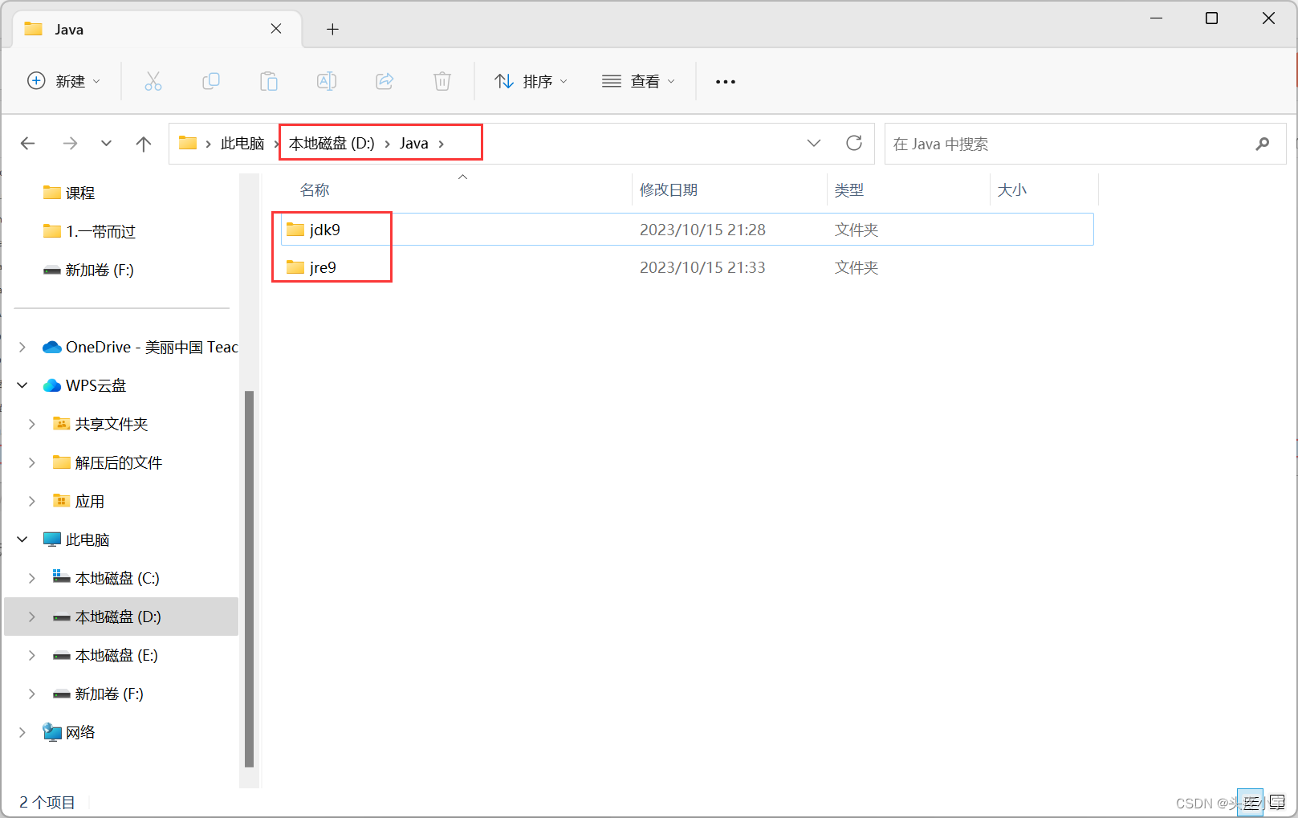Click the 名称 column header
Image resolution: width=1298 pixels, height=818 pixels.
tap(315, 189)
